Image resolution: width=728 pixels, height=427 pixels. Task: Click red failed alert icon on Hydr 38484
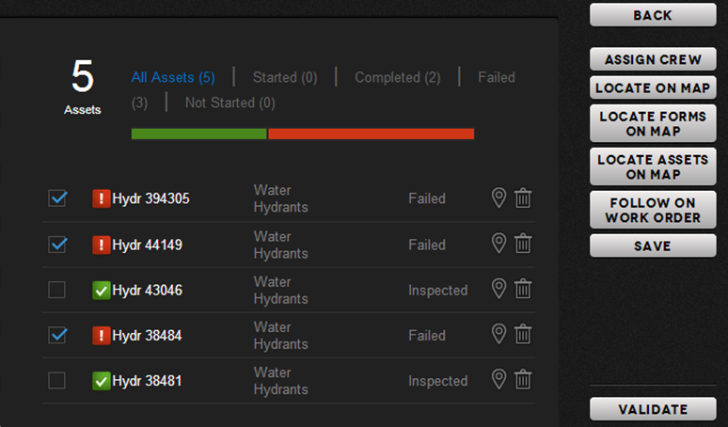(102, 336)
